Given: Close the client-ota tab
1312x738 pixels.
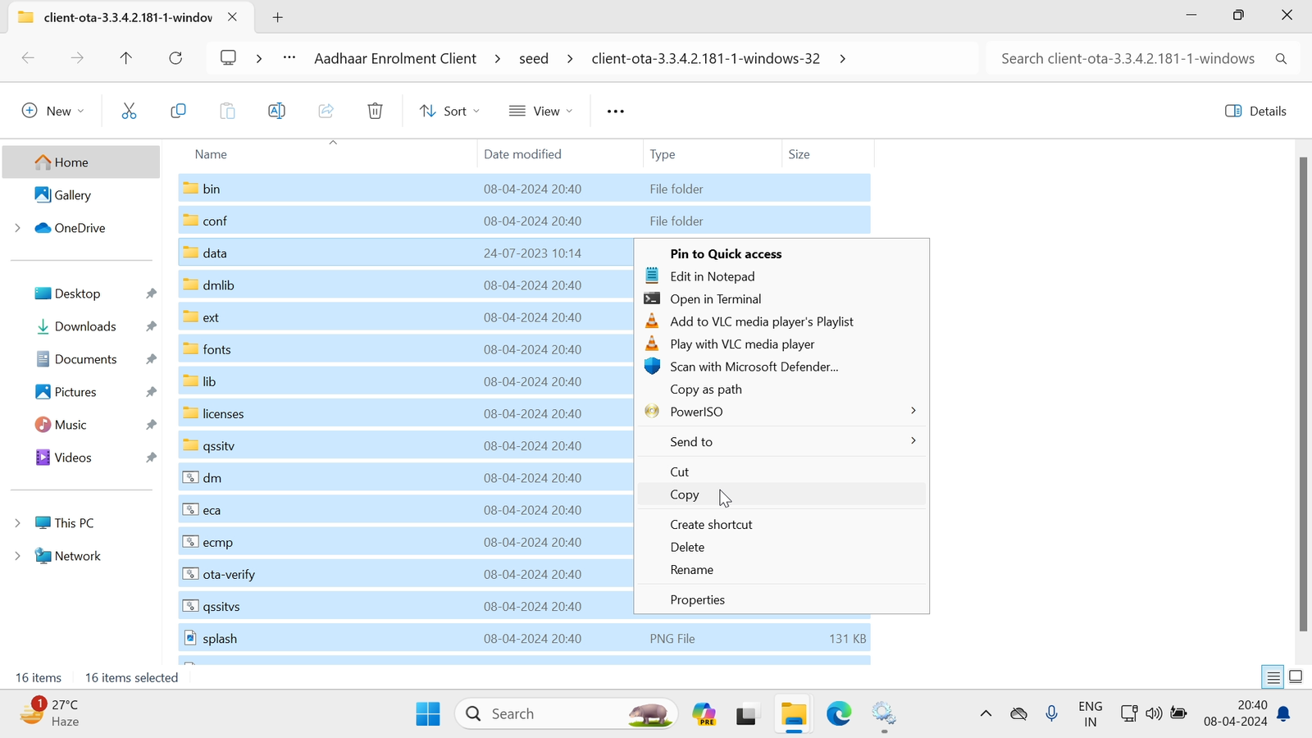Looking at the screenshot, I should (232, 17).
